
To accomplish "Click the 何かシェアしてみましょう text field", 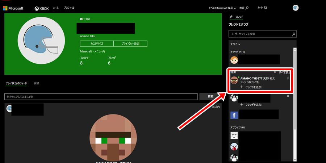I will (100, 97).
